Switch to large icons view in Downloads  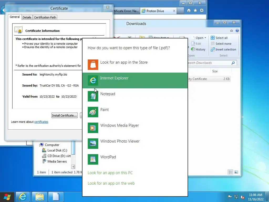(236, 172)
